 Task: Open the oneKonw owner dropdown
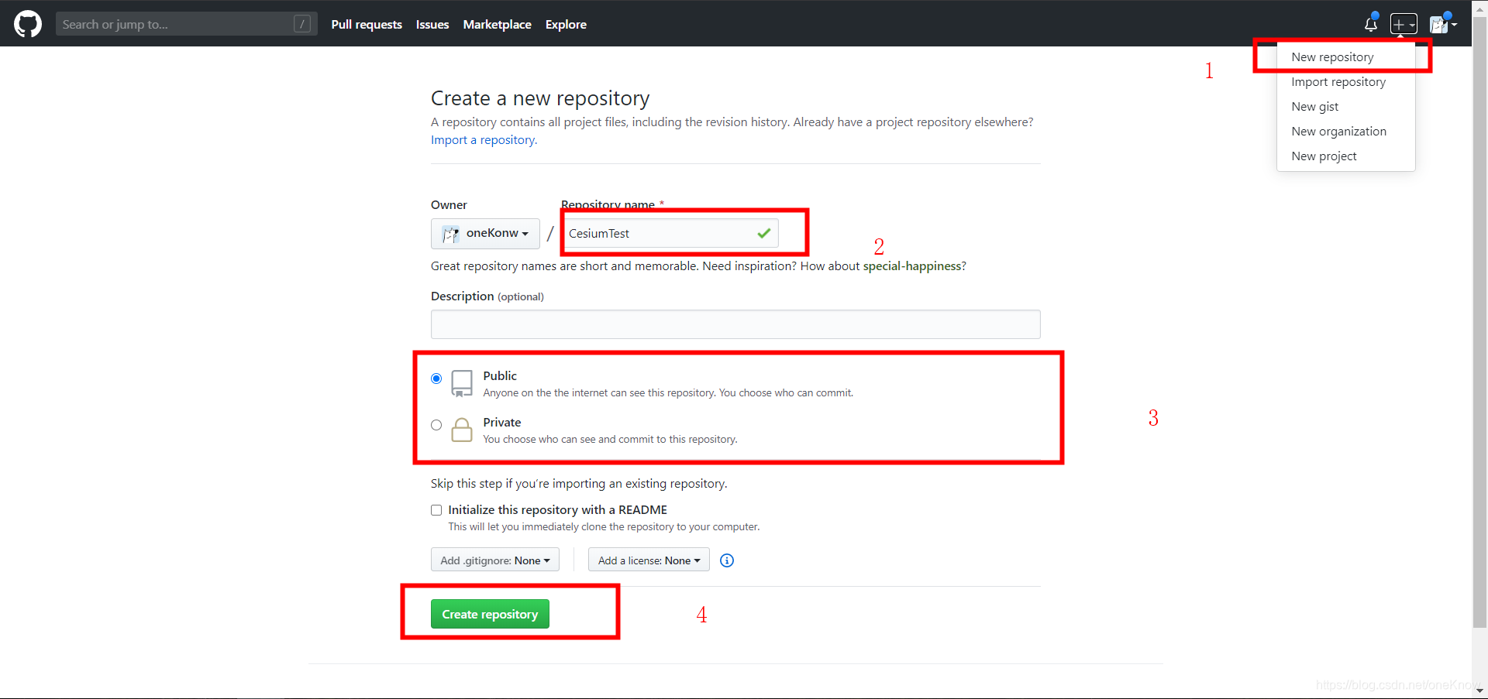tap(485, 233)
